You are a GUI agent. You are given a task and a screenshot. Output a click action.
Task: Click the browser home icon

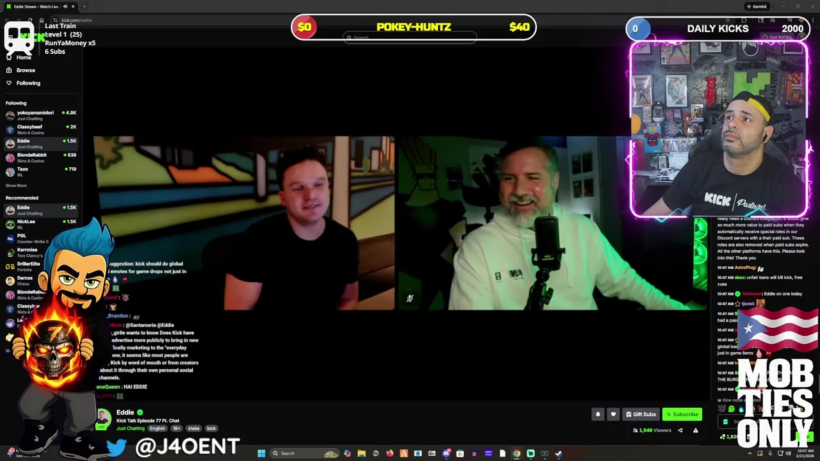[42, 20]
